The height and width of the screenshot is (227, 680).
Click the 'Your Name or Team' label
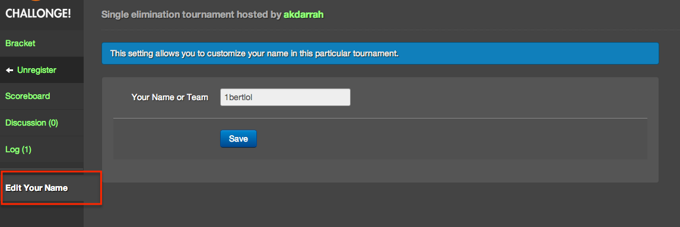pyautogui.click(x=170, y=97)
